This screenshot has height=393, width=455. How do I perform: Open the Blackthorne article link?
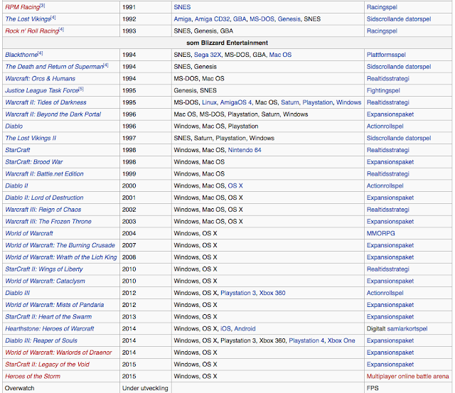[21, 55]
